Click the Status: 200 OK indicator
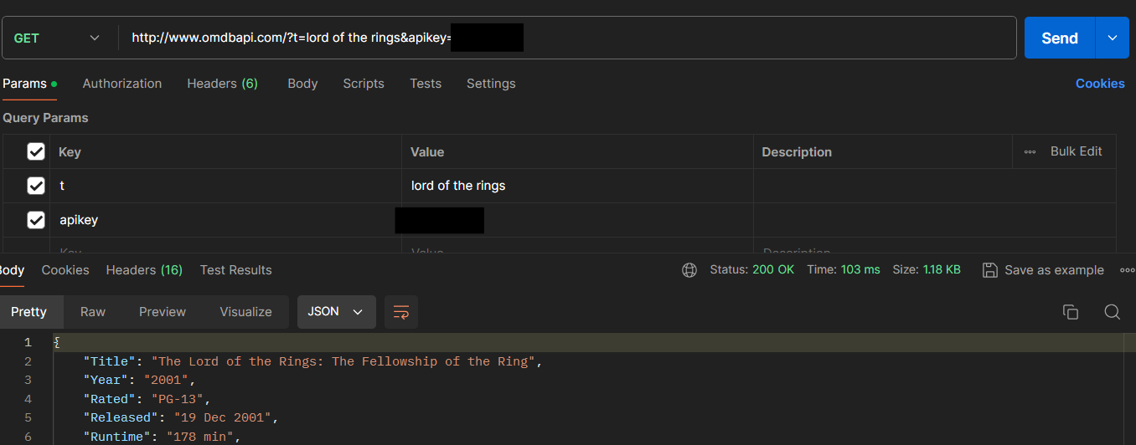Image resolution: width=1136 pixels, height=445 pixels. coord(751,270)
